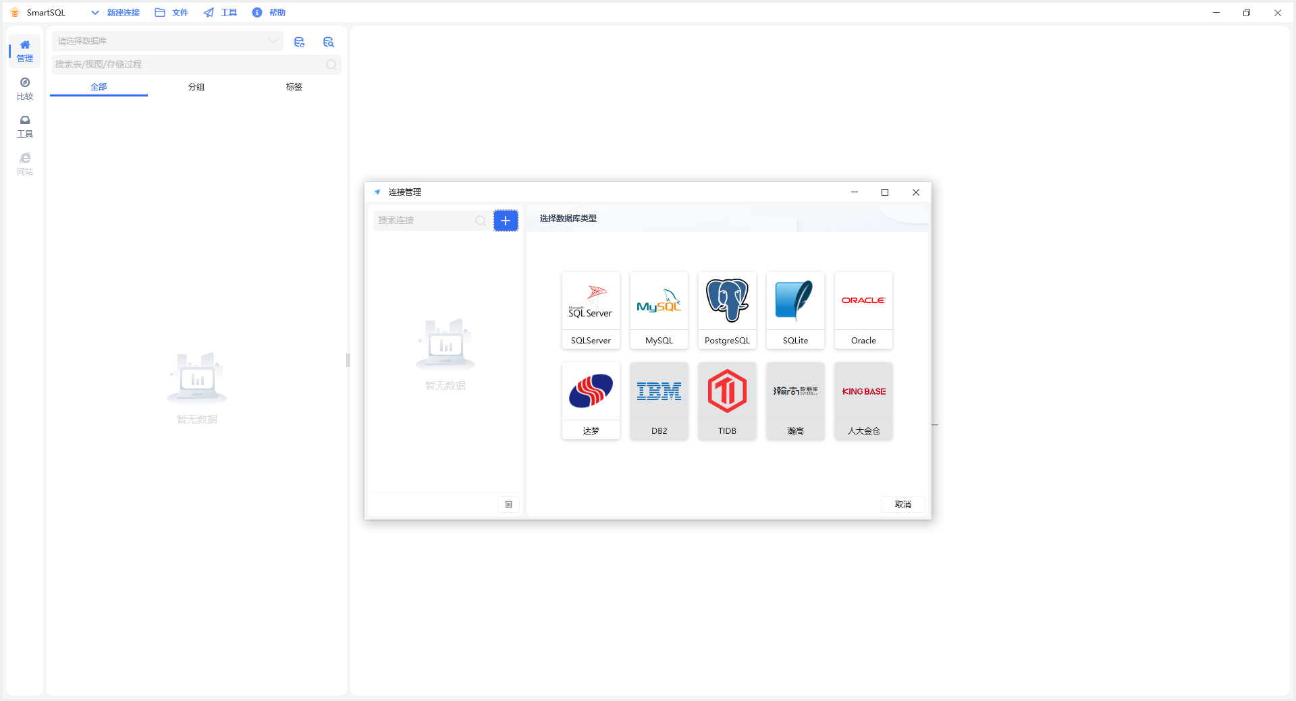This screenshot has width=1296, height=701.
Task: Focus the 搜索连接 search field
Action: (x=432, y=221)
